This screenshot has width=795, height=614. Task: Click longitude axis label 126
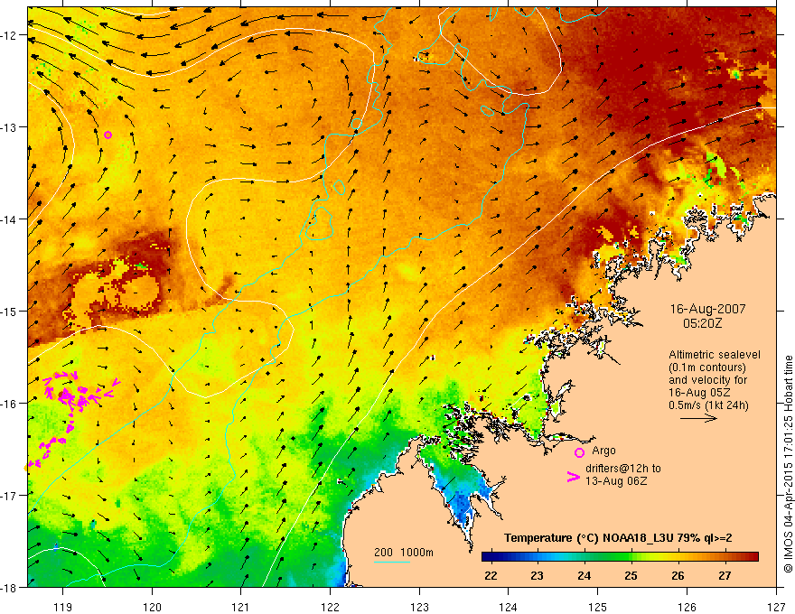click(687, 607)
